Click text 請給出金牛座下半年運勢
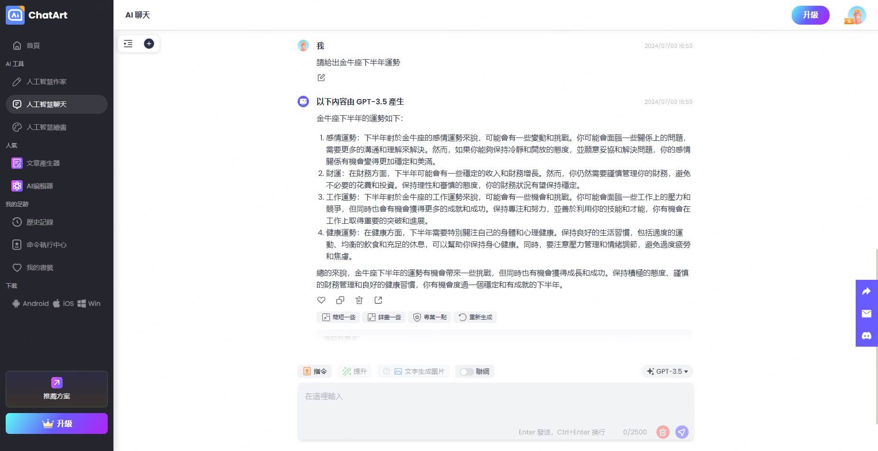 click(358, 63)
